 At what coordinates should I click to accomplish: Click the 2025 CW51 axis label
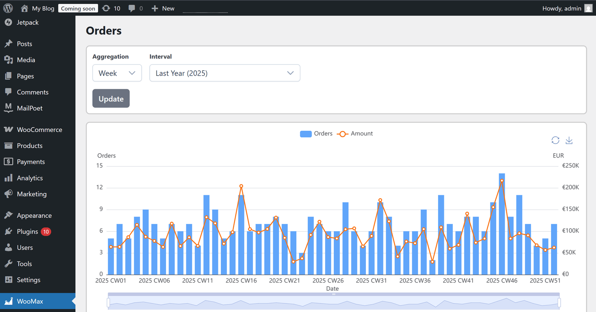[545, 281]
